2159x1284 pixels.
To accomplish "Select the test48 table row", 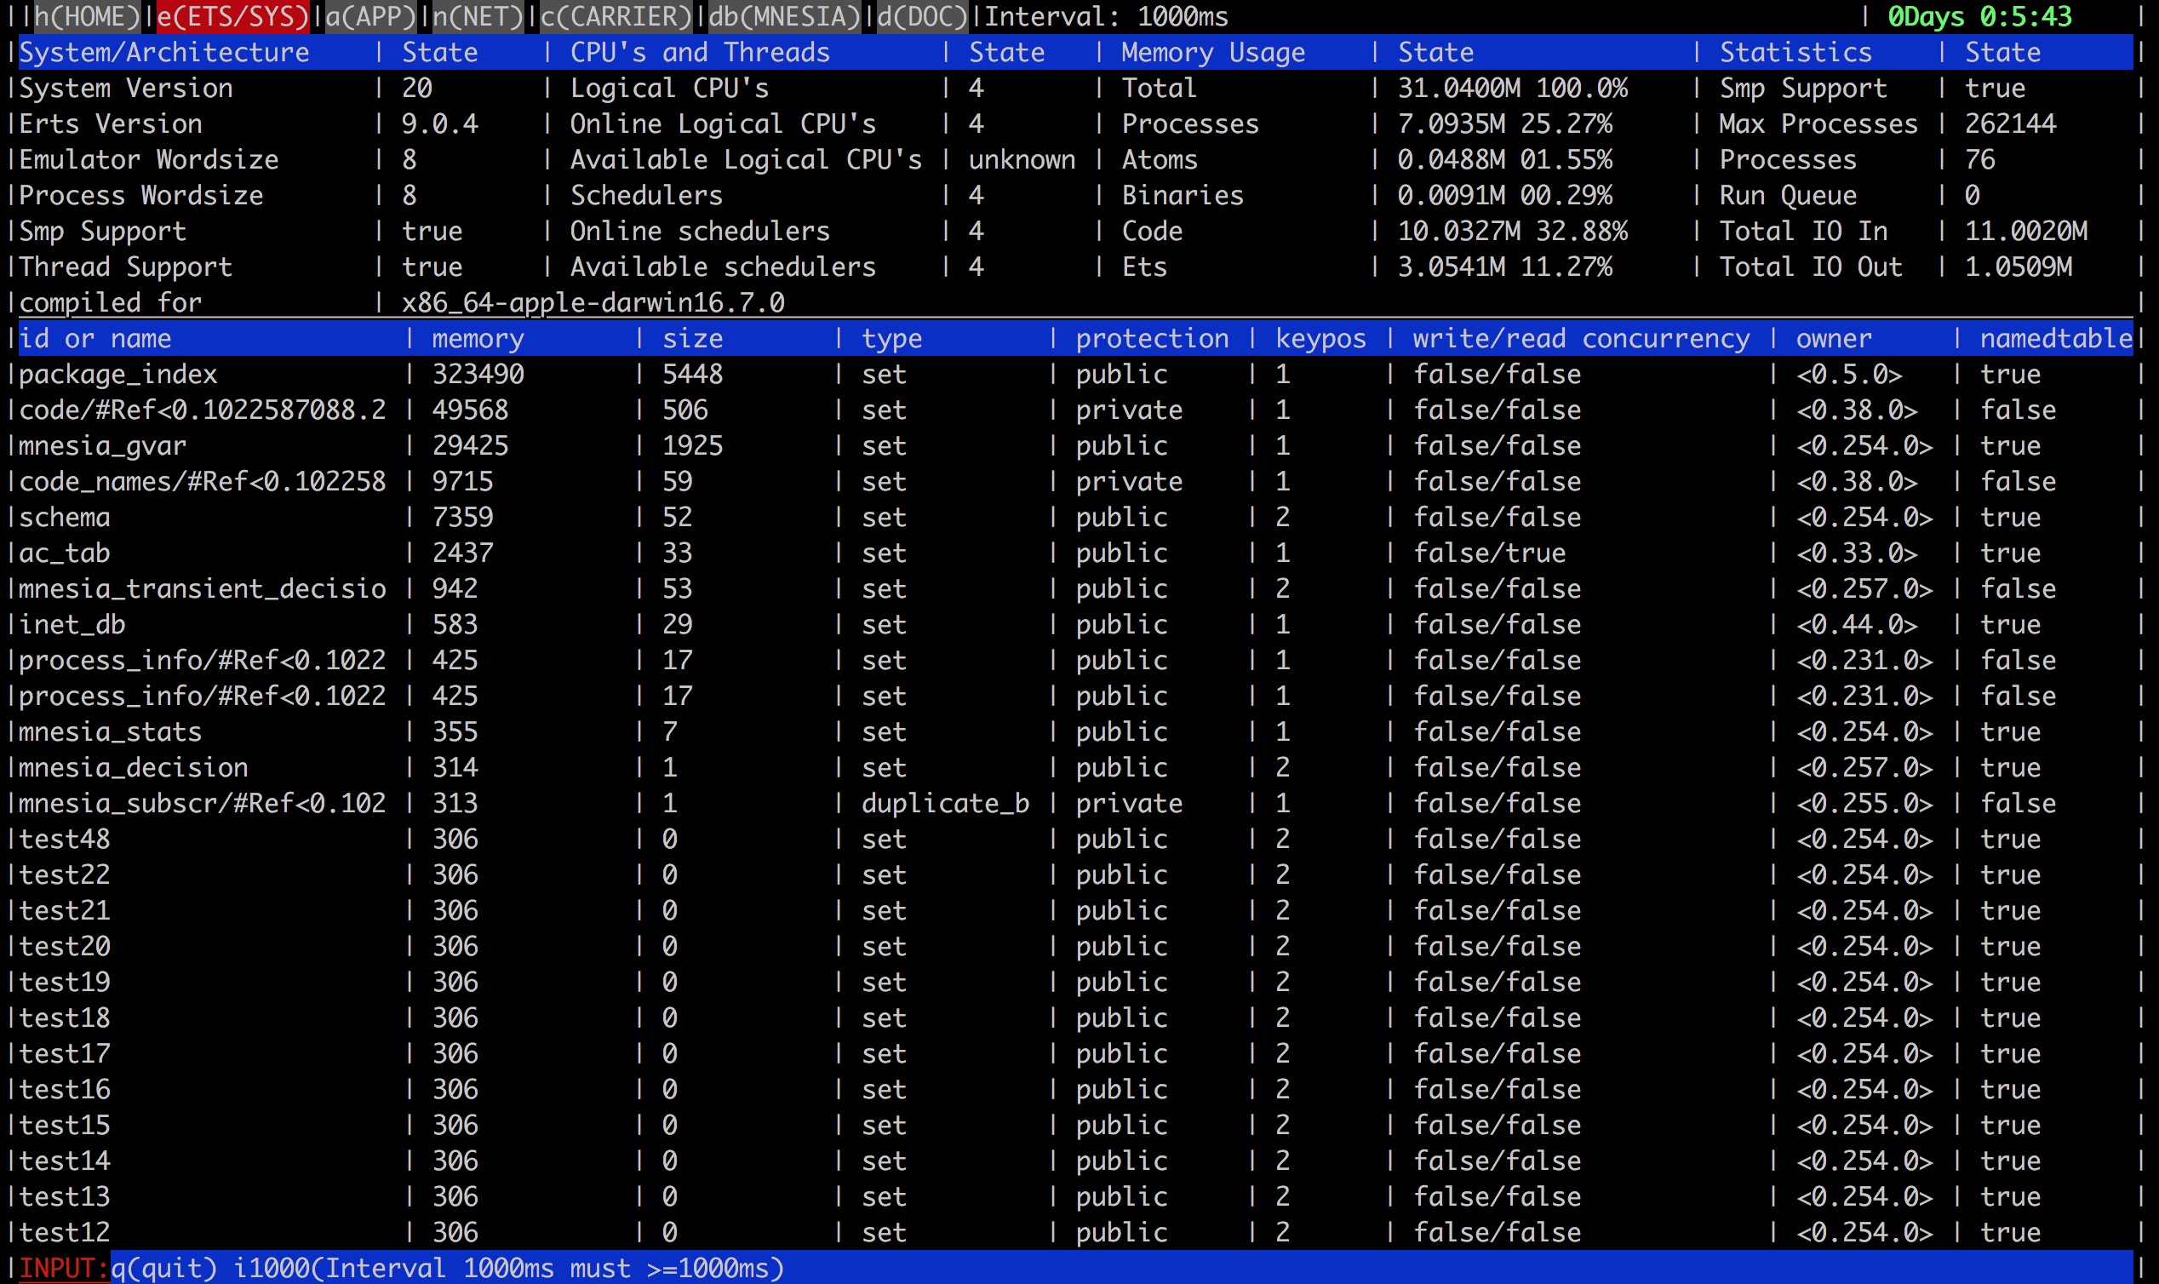I will (x=65, y=840).
